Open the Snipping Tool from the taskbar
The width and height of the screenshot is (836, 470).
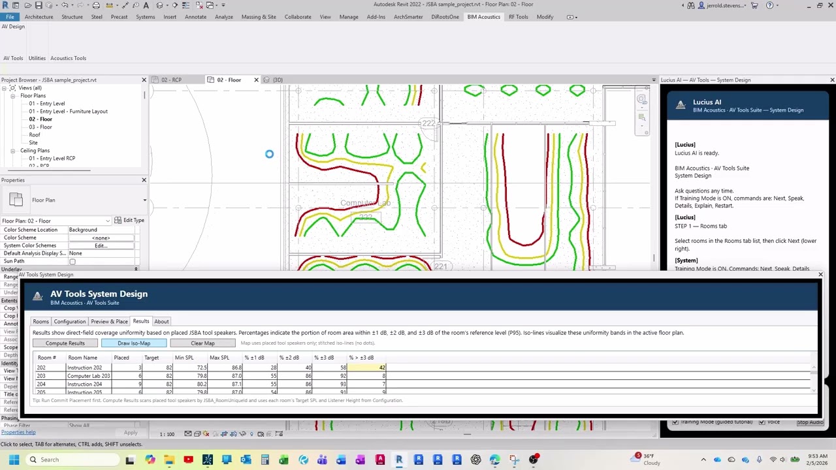click(514, 460)
